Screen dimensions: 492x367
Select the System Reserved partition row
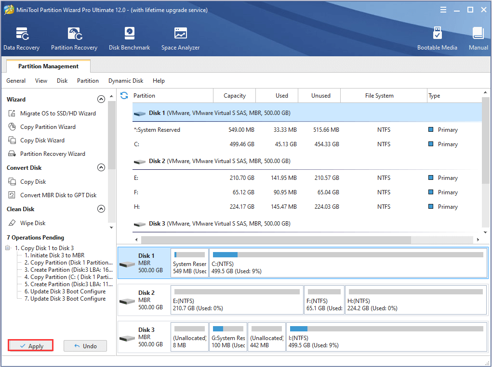307,130
